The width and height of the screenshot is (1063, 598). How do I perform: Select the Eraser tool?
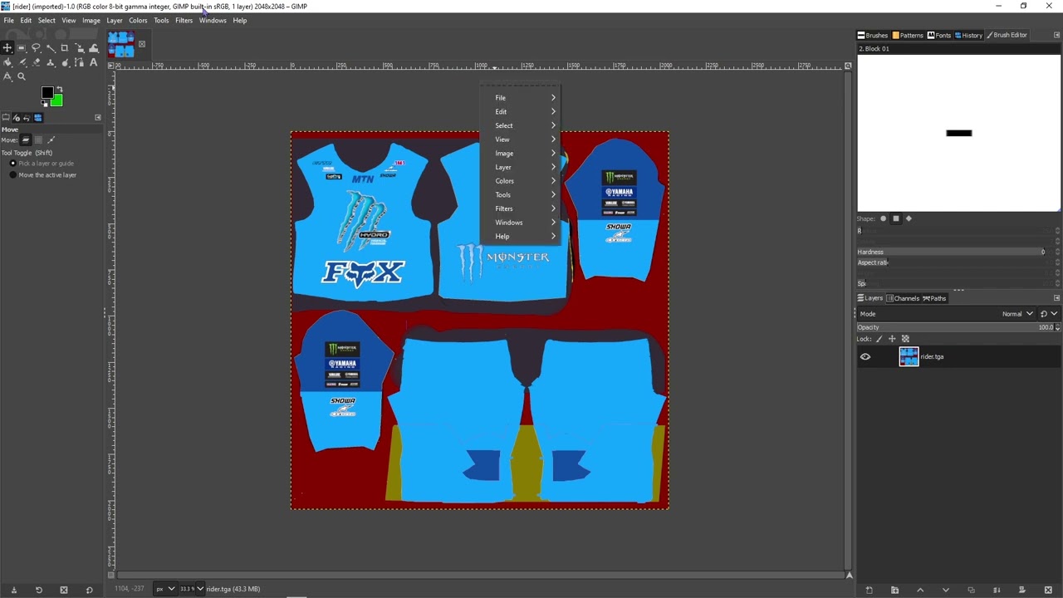point(36,62)
